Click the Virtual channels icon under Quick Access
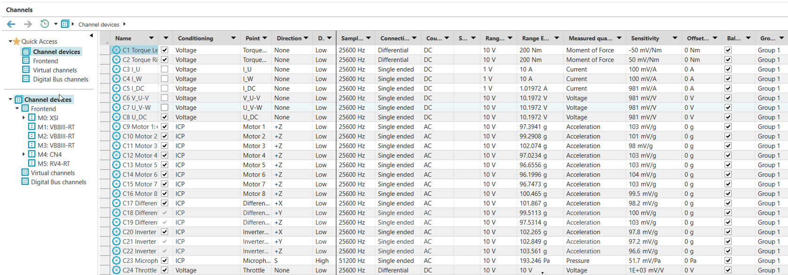Screen dimensions: 788x275 pyautogui.click(x=26, y=70)
